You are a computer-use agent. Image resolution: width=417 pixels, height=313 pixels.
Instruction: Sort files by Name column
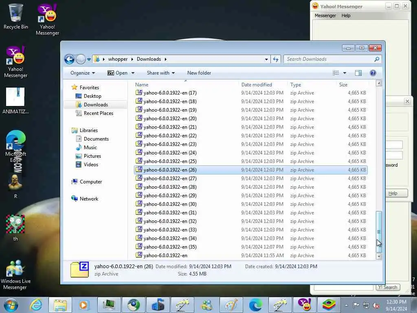click(186, 85)
